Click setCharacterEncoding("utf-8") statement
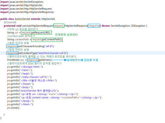165x123 pixels. 30,46
